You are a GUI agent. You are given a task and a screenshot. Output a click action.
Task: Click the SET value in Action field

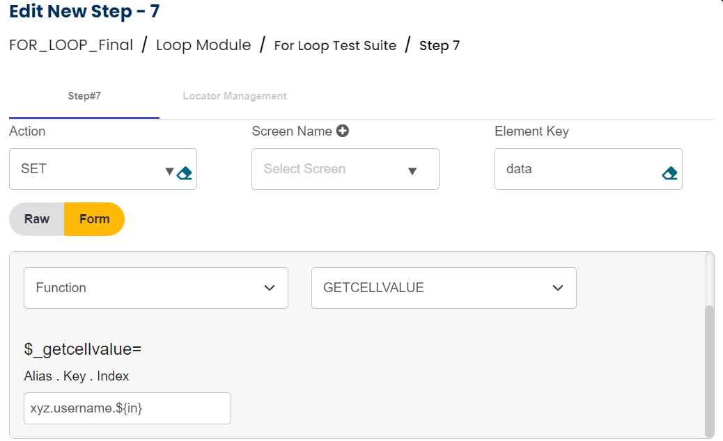click(x=34, y=168)
